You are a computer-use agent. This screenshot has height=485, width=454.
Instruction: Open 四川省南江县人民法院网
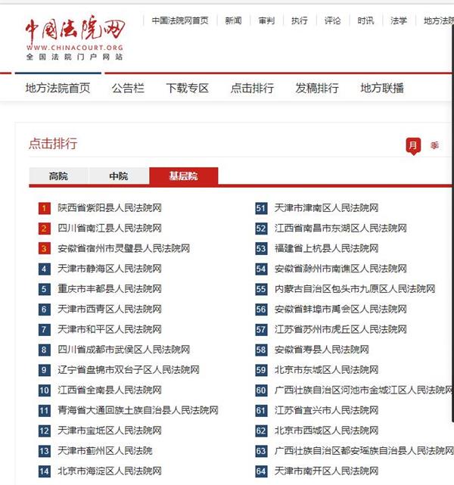(x=110, y=229)
